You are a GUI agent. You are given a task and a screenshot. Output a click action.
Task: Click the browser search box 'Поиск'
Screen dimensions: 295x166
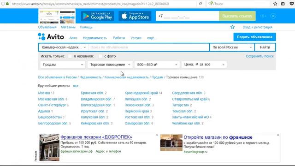(x=238, y=4)
